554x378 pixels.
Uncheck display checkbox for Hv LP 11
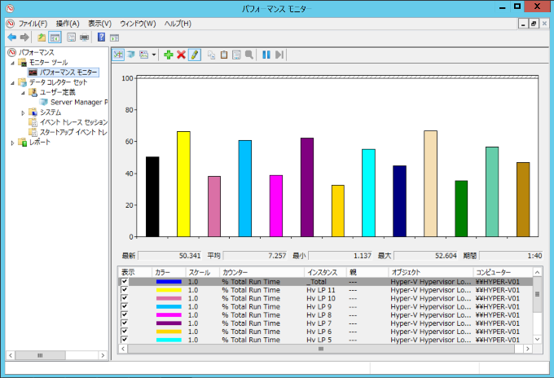124,290
